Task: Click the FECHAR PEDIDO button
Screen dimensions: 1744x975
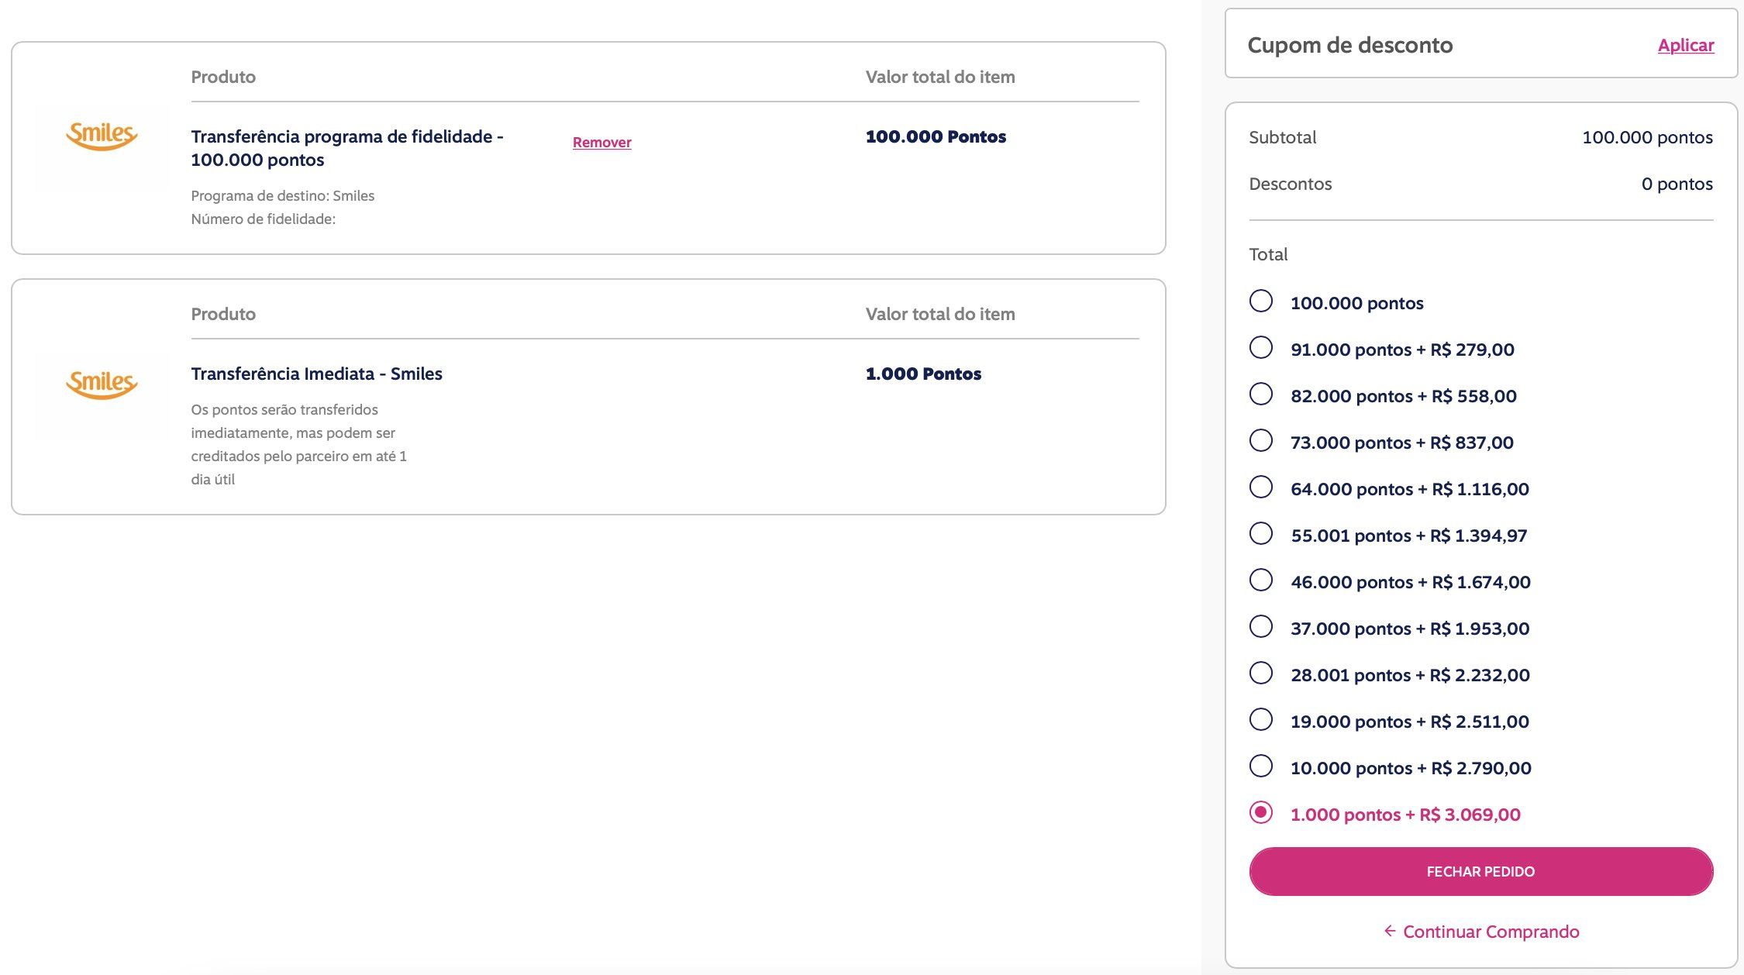Action: pos(1480,872)
